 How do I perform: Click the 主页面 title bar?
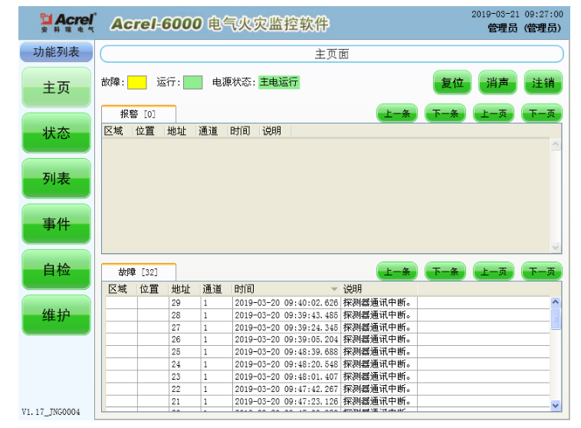point(332,54)
